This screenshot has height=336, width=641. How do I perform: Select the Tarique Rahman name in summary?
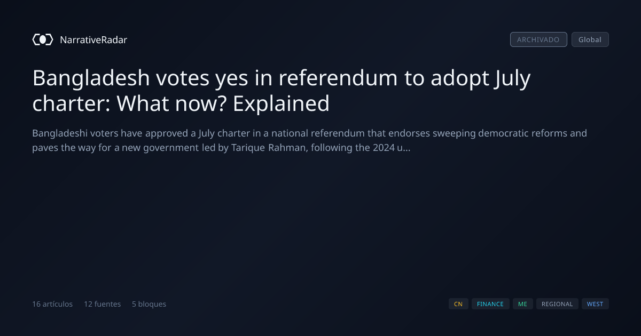point(264,148)
